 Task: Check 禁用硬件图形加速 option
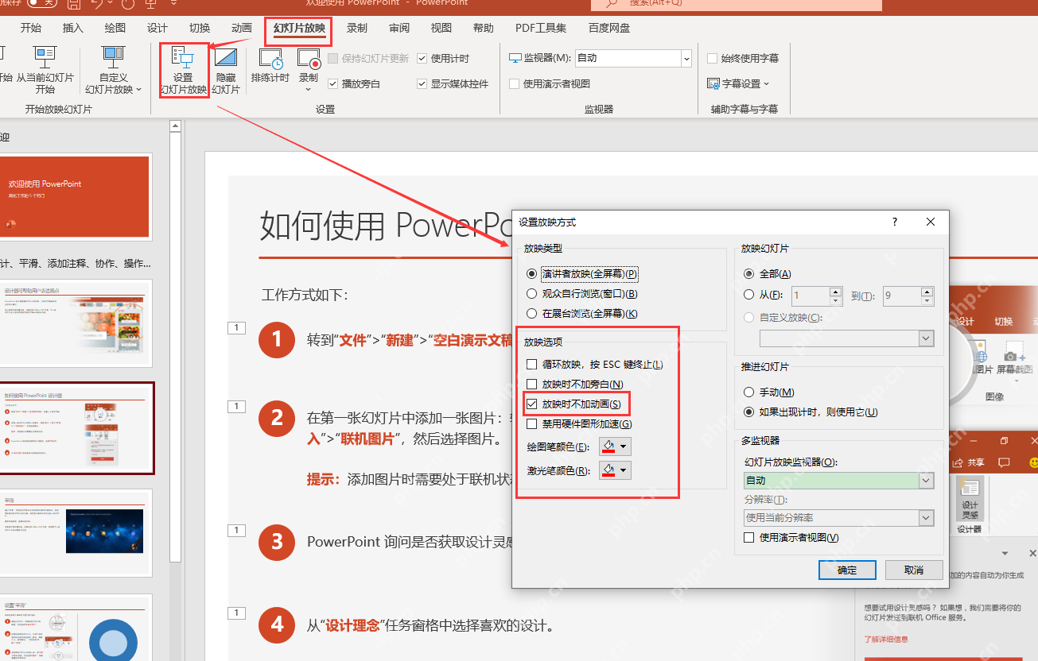[x=532, y=423]
